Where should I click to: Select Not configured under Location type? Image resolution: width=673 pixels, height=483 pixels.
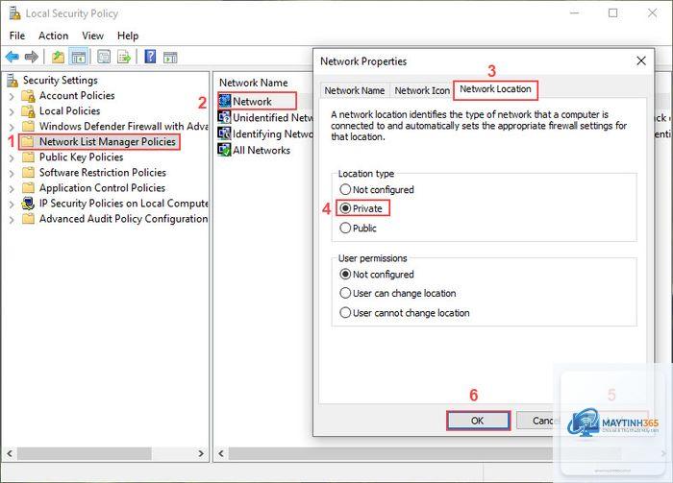[345, 189]
